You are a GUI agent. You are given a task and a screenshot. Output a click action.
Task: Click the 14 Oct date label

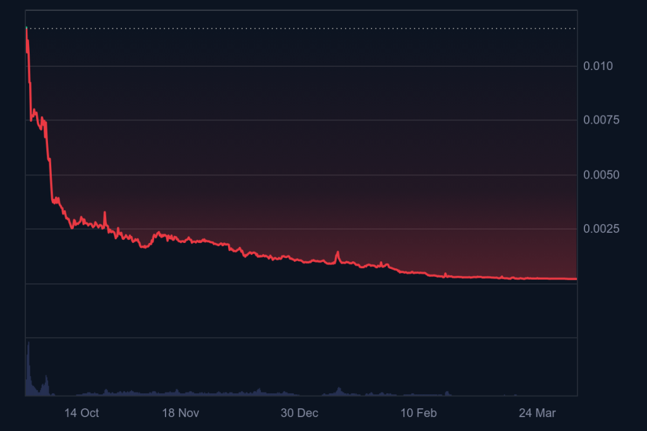tap(82, 413)
